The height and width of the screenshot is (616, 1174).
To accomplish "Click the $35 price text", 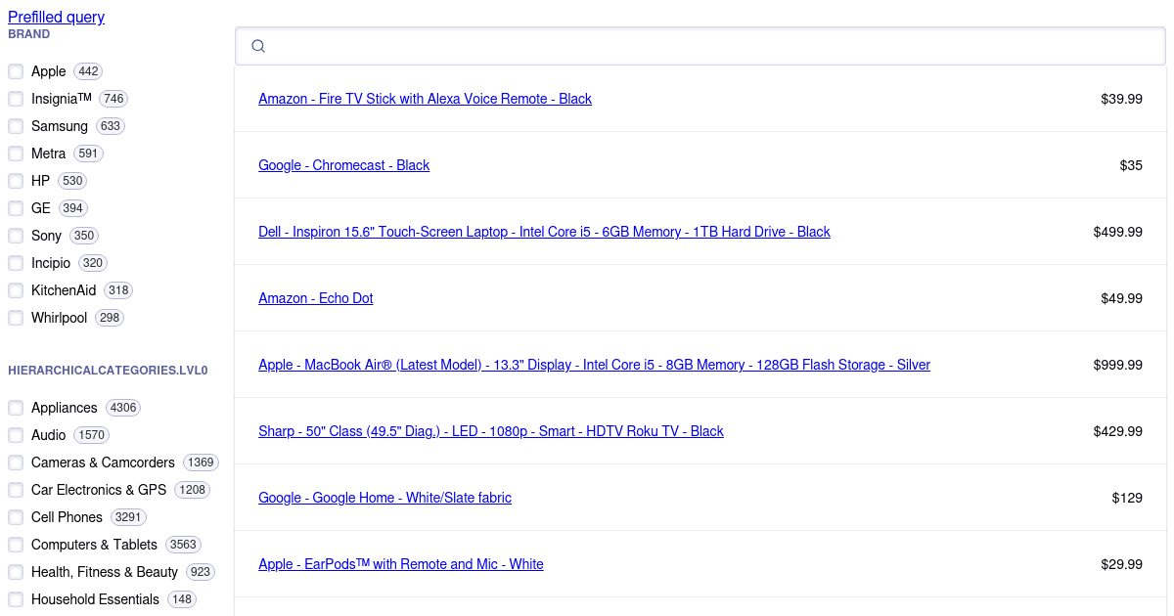I will (1131, 165).
